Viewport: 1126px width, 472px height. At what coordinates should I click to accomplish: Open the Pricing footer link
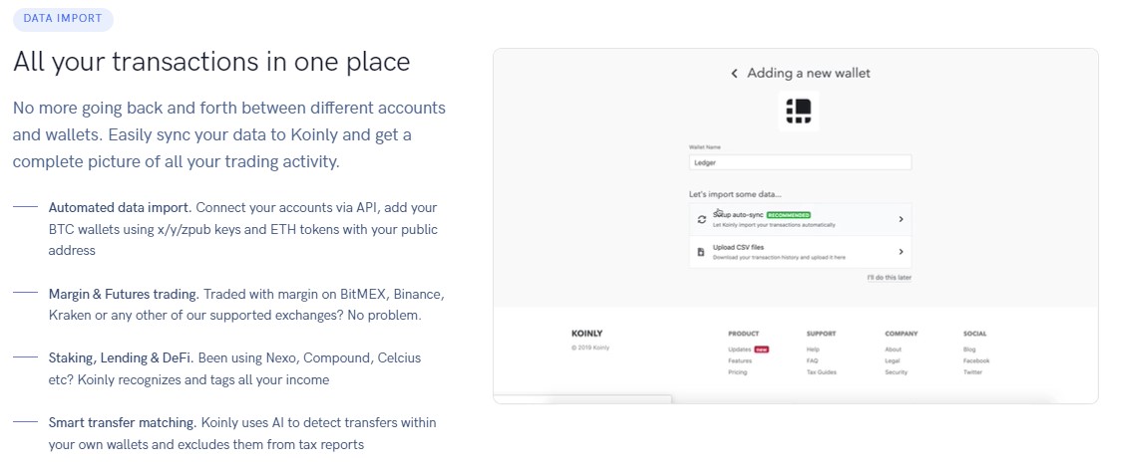point(737,371)
